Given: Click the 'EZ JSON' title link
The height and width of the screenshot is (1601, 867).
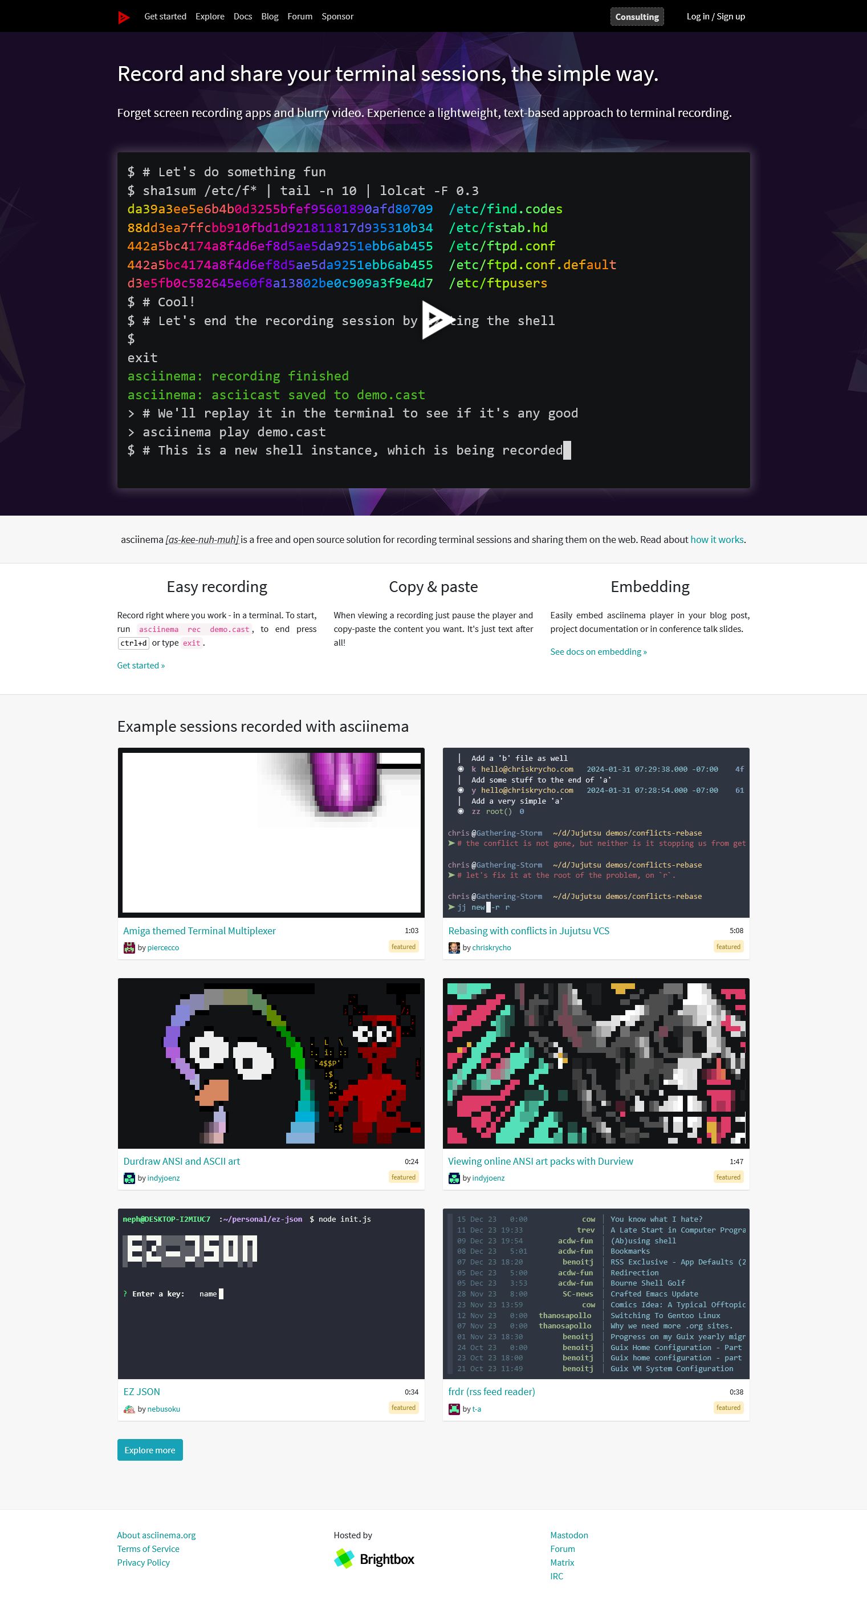Looking at the screenshot, I should coord(141,1392).
